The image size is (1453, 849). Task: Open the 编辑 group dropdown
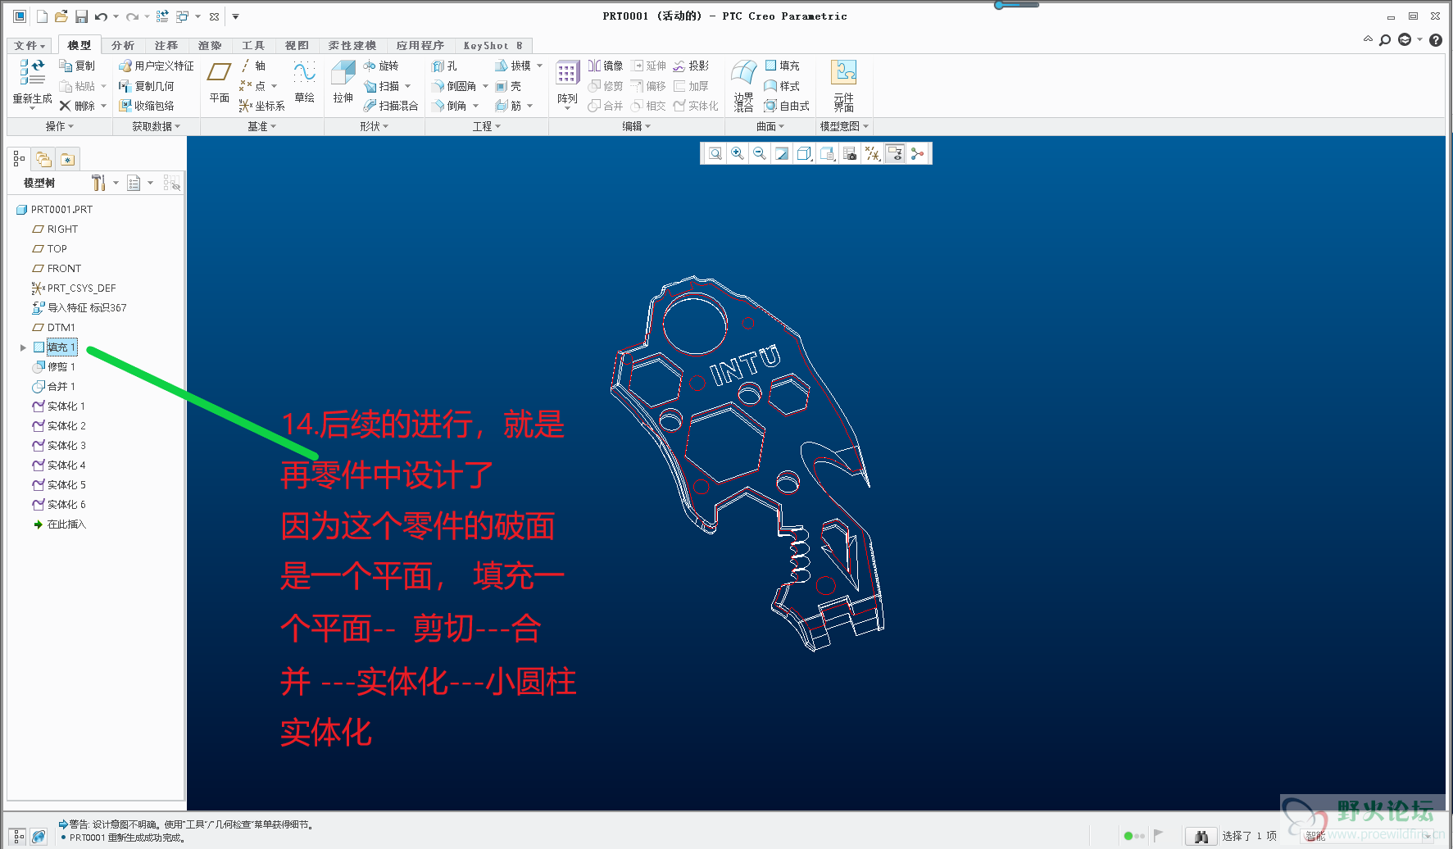(637, 126)
